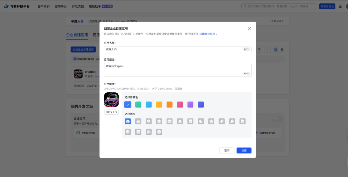Pick the purple background color
The height and width of the screenshot is (177, 348).
[190, 105]
